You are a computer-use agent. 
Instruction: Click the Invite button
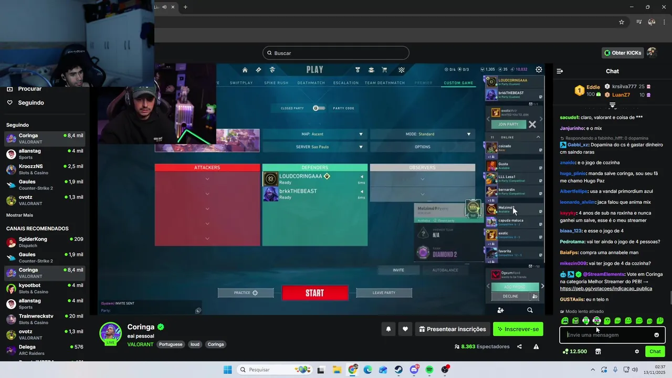pos(398,270)
